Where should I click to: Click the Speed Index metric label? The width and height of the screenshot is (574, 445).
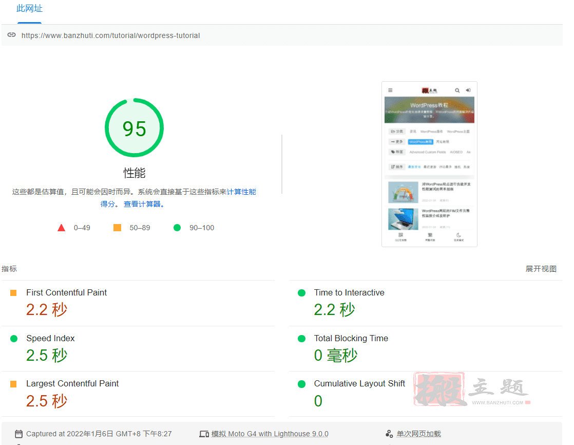(50, 339)
